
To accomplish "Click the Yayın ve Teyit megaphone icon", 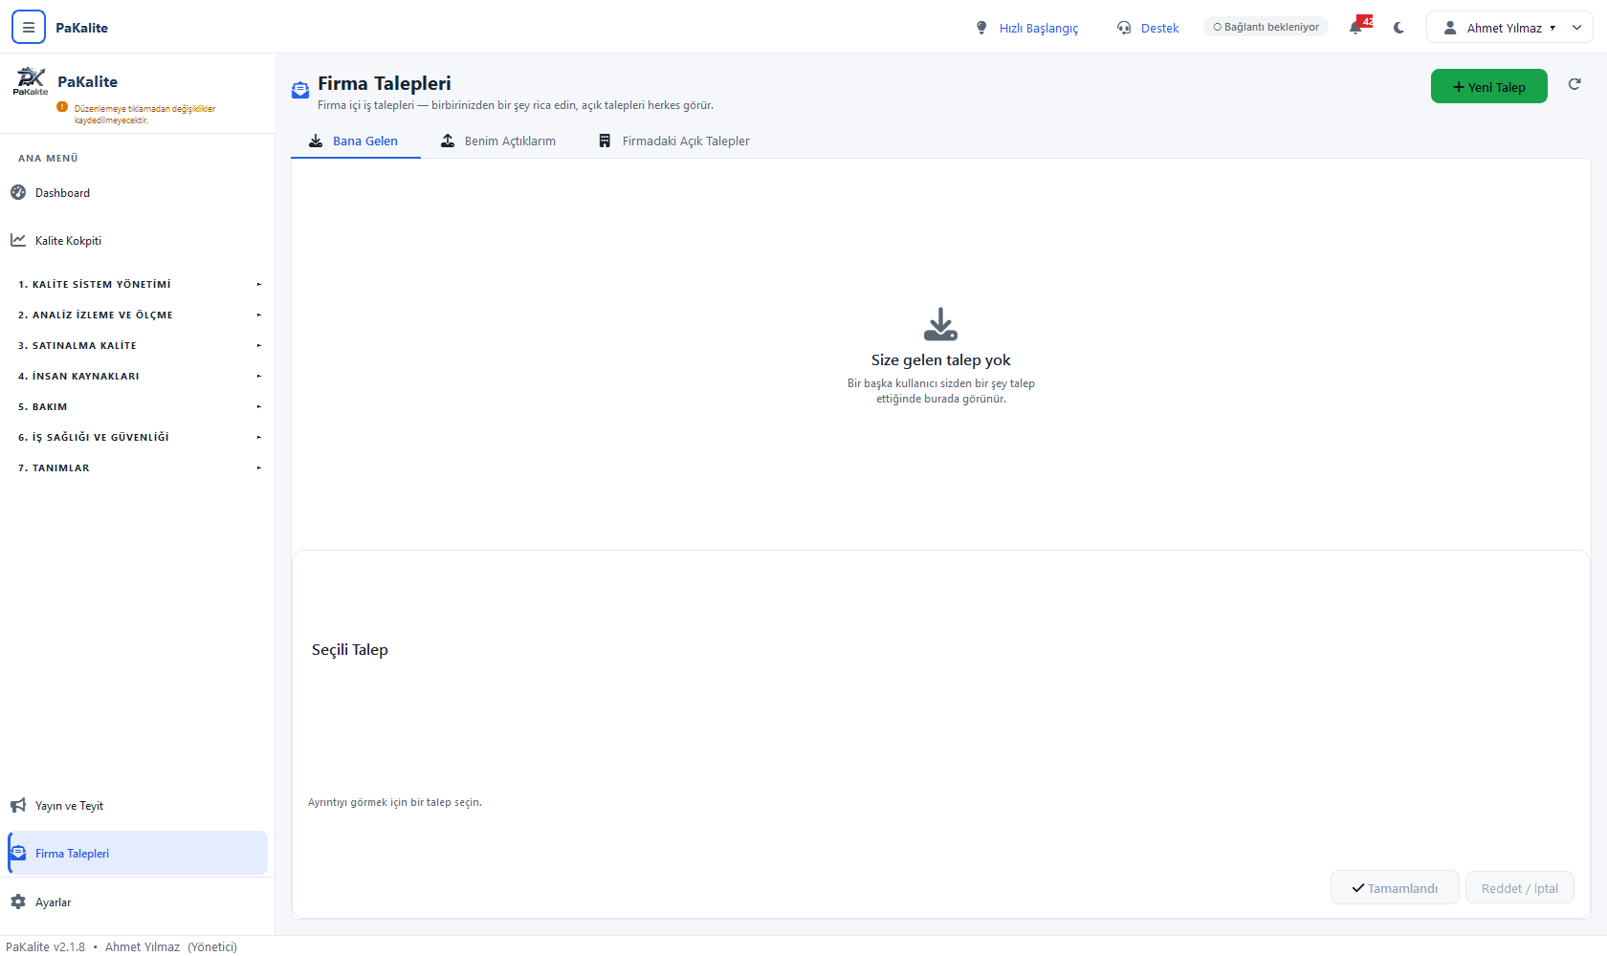I will (x=18, y=805).
